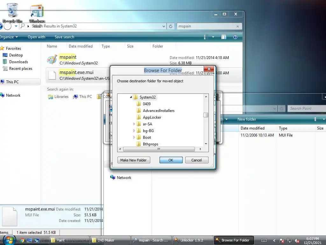326x245 pixels.
Task: Select the mspaint.exe.mui file icon
Action: 52,75
